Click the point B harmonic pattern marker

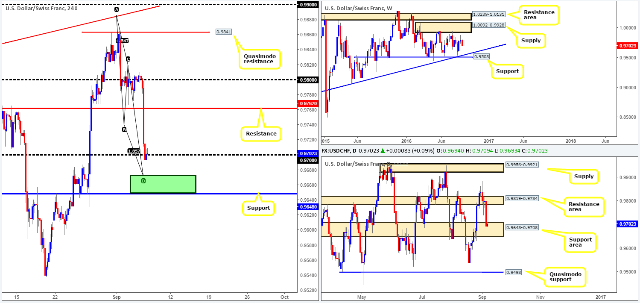click(124, 129)
